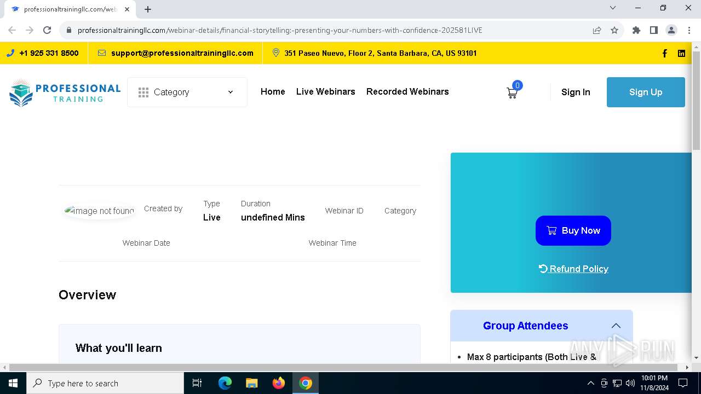Click the 'Created by' label
This screenshot has width=701, height=394.
point(163,208)
